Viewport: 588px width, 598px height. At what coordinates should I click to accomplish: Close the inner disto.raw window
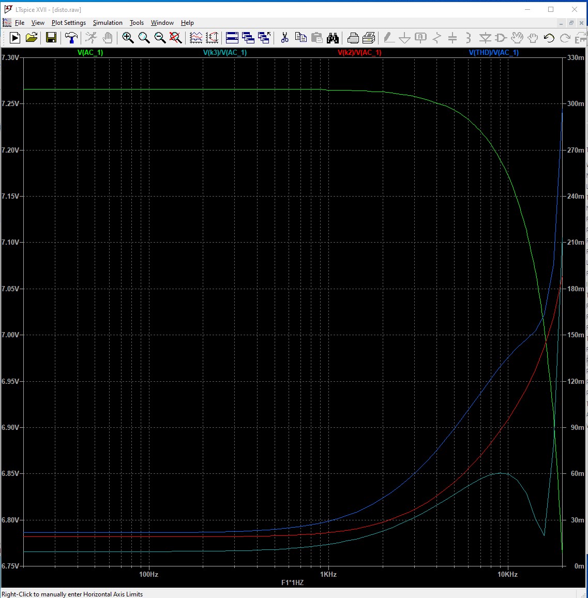click(581, 23)
